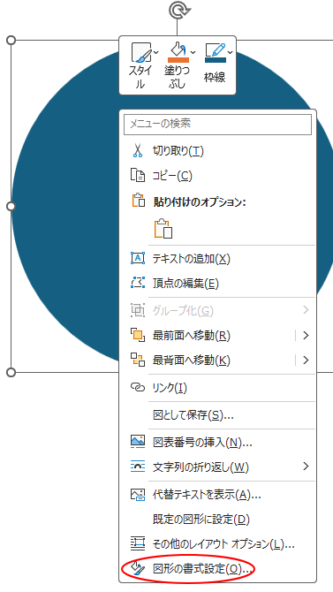Click the 貼り付けのオプション clipboard header icon
Image resolution: width=333 pixels, height=592 pixels.
click(138, 201)
